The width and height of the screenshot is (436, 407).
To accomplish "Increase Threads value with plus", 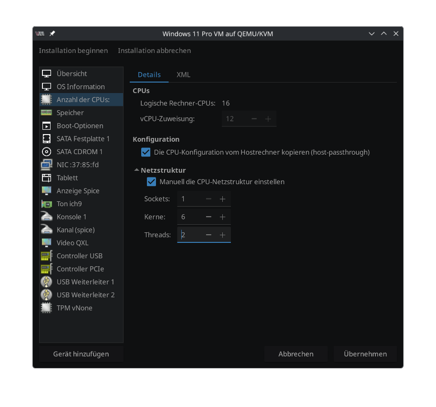I will [x=222, y=235].
